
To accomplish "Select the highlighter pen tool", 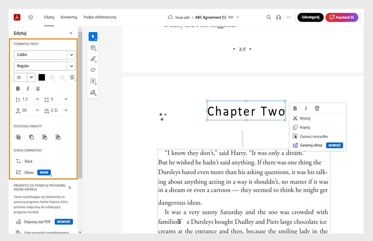I will pyautogui.click(x=93, y=59).
